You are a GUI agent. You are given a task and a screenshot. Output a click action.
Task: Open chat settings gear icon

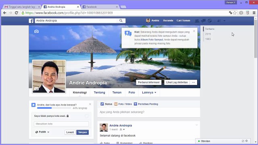point(246,141)
